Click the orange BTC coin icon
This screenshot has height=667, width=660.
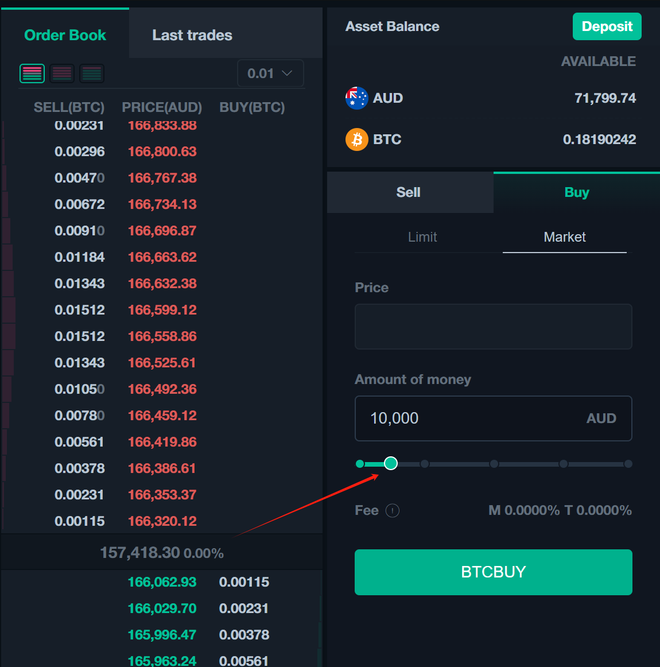[x=356, y=139]
